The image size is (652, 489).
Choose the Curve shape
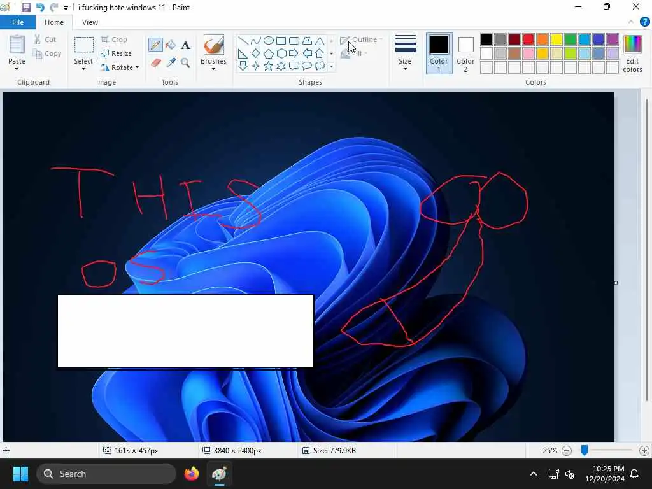click(256, 41)
